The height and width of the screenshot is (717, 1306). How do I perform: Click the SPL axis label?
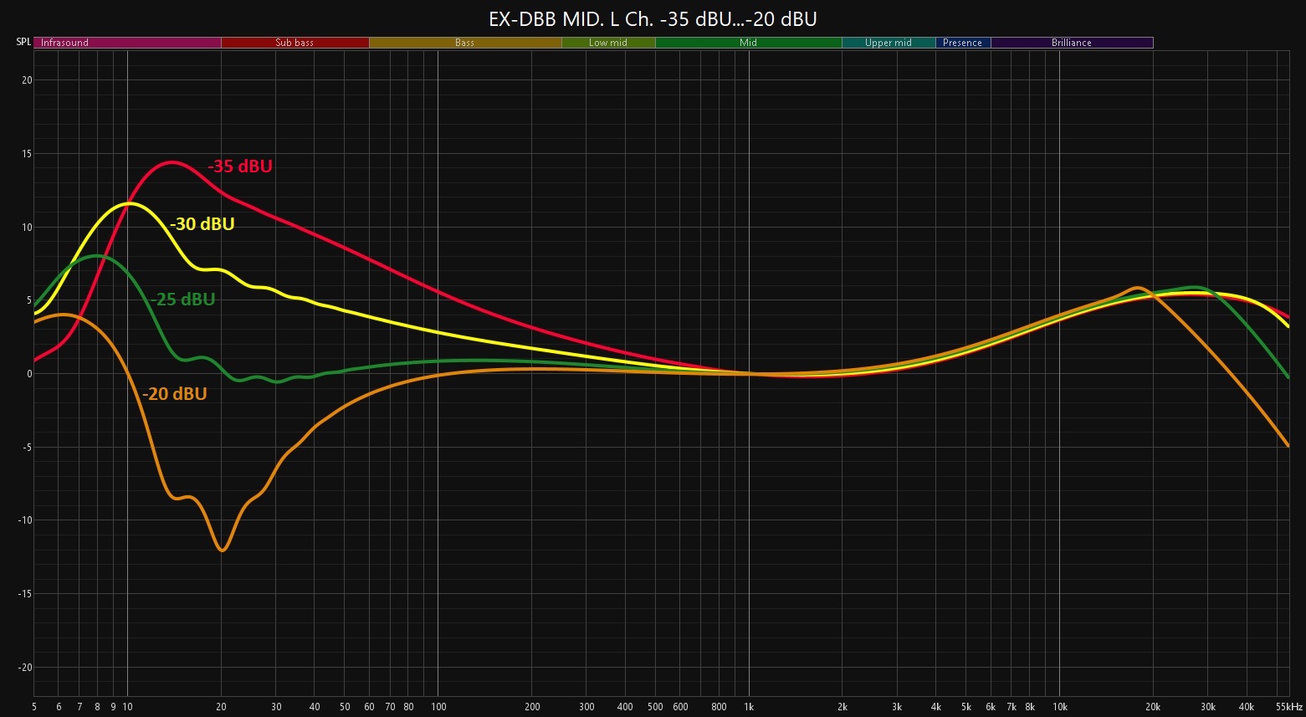[23, 42]
